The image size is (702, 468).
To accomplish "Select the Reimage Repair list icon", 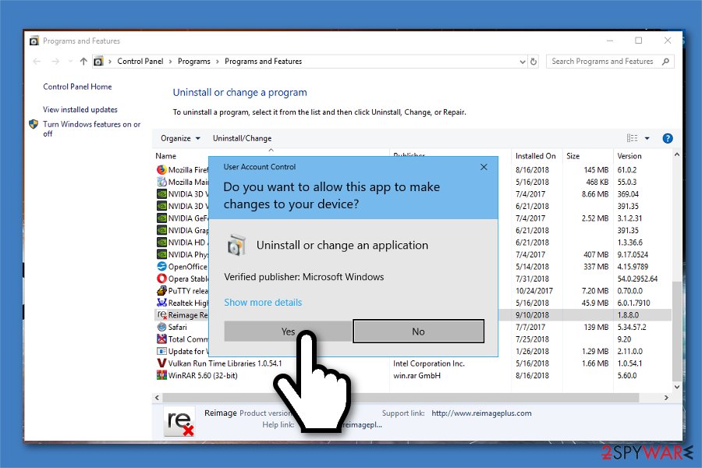I will tap(161, 315).
